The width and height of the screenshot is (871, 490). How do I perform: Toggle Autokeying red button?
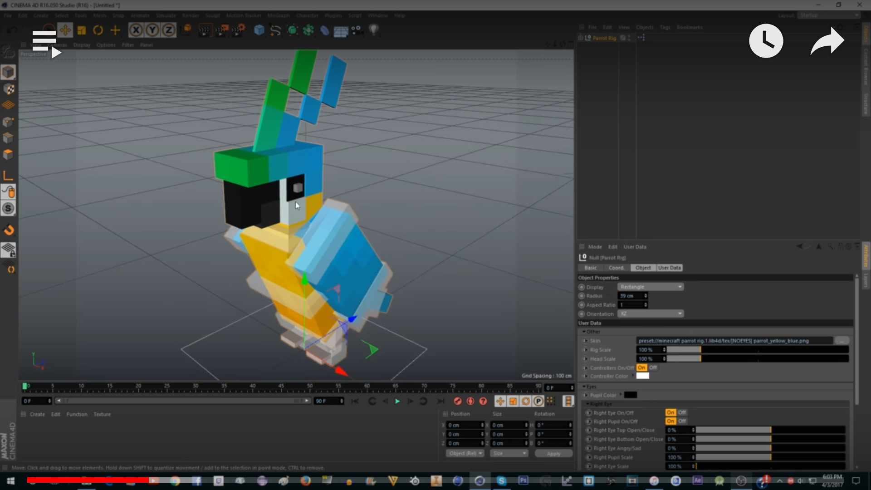pyautogui.click(x=470, y=401)
